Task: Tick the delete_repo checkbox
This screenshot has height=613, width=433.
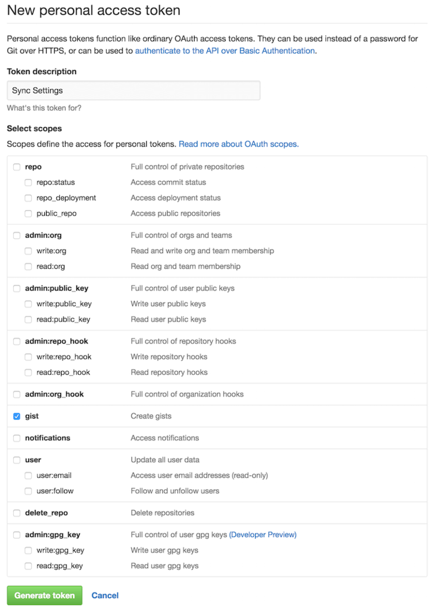Action: pos(17,513)
